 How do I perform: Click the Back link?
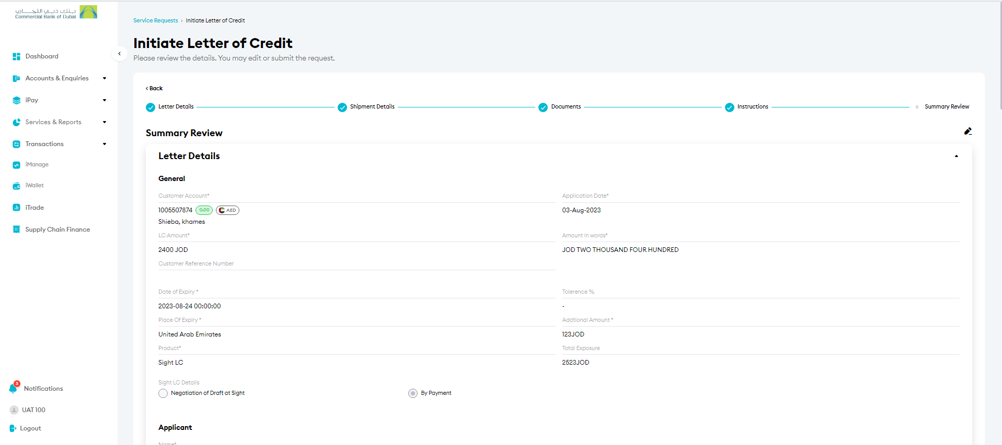pyautogui.click(x=154, y=89)
